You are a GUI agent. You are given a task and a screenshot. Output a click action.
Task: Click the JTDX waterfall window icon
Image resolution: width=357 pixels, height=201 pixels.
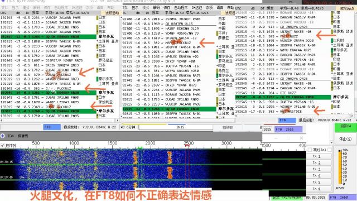(x=2, y=136)
